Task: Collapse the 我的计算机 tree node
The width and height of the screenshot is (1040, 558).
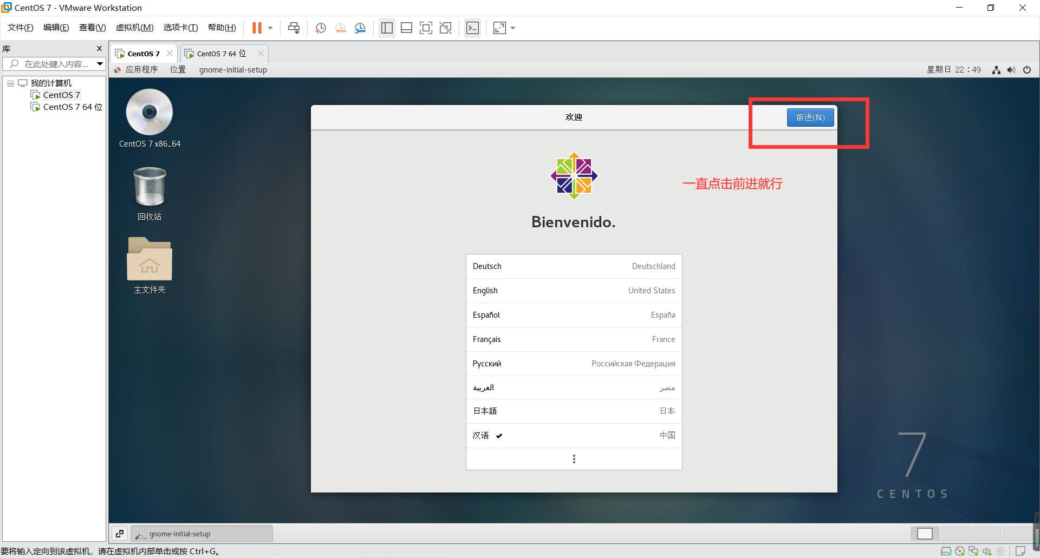Action: click(10, 83)
